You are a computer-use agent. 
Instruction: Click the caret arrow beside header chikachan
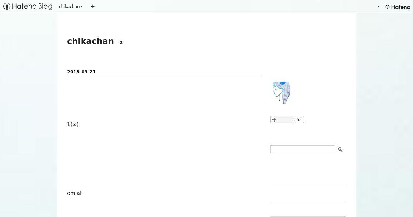click(82, 7)
